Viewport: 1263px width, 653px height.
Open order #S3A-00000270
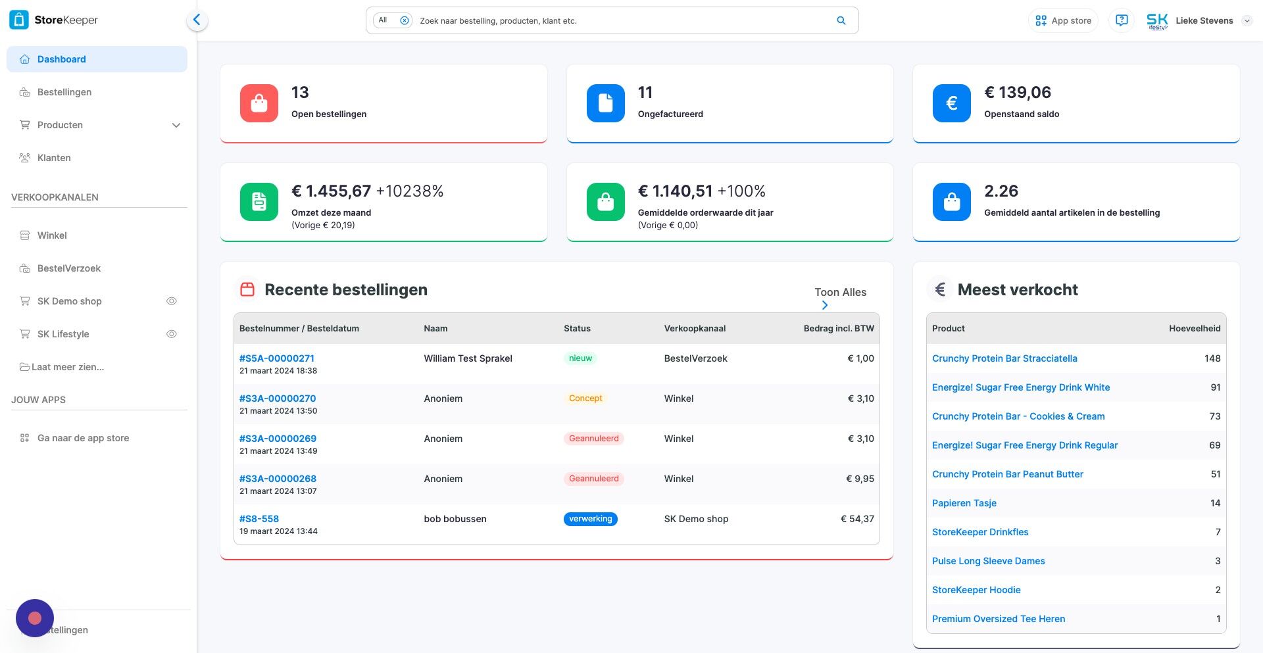point(278,399)
